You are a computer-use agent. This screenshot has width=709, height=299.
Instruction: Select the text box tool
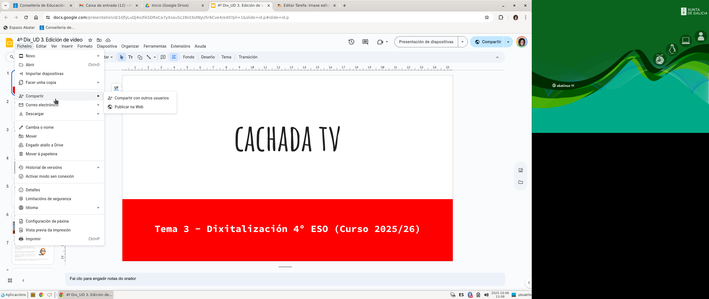coord(130,57)
